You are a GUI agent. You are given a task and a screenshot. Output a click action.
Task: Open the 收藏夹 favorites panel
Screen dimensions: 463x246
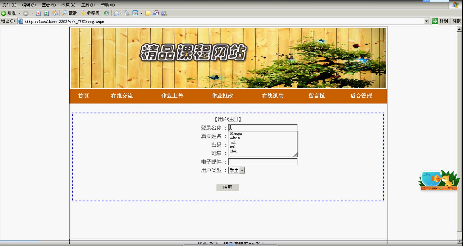pos(90,13)
